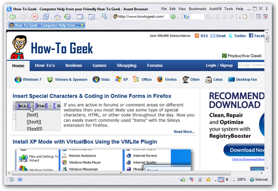Click the address bar URL field
Screen dimensions: 278x191
(x=141, y=17)
